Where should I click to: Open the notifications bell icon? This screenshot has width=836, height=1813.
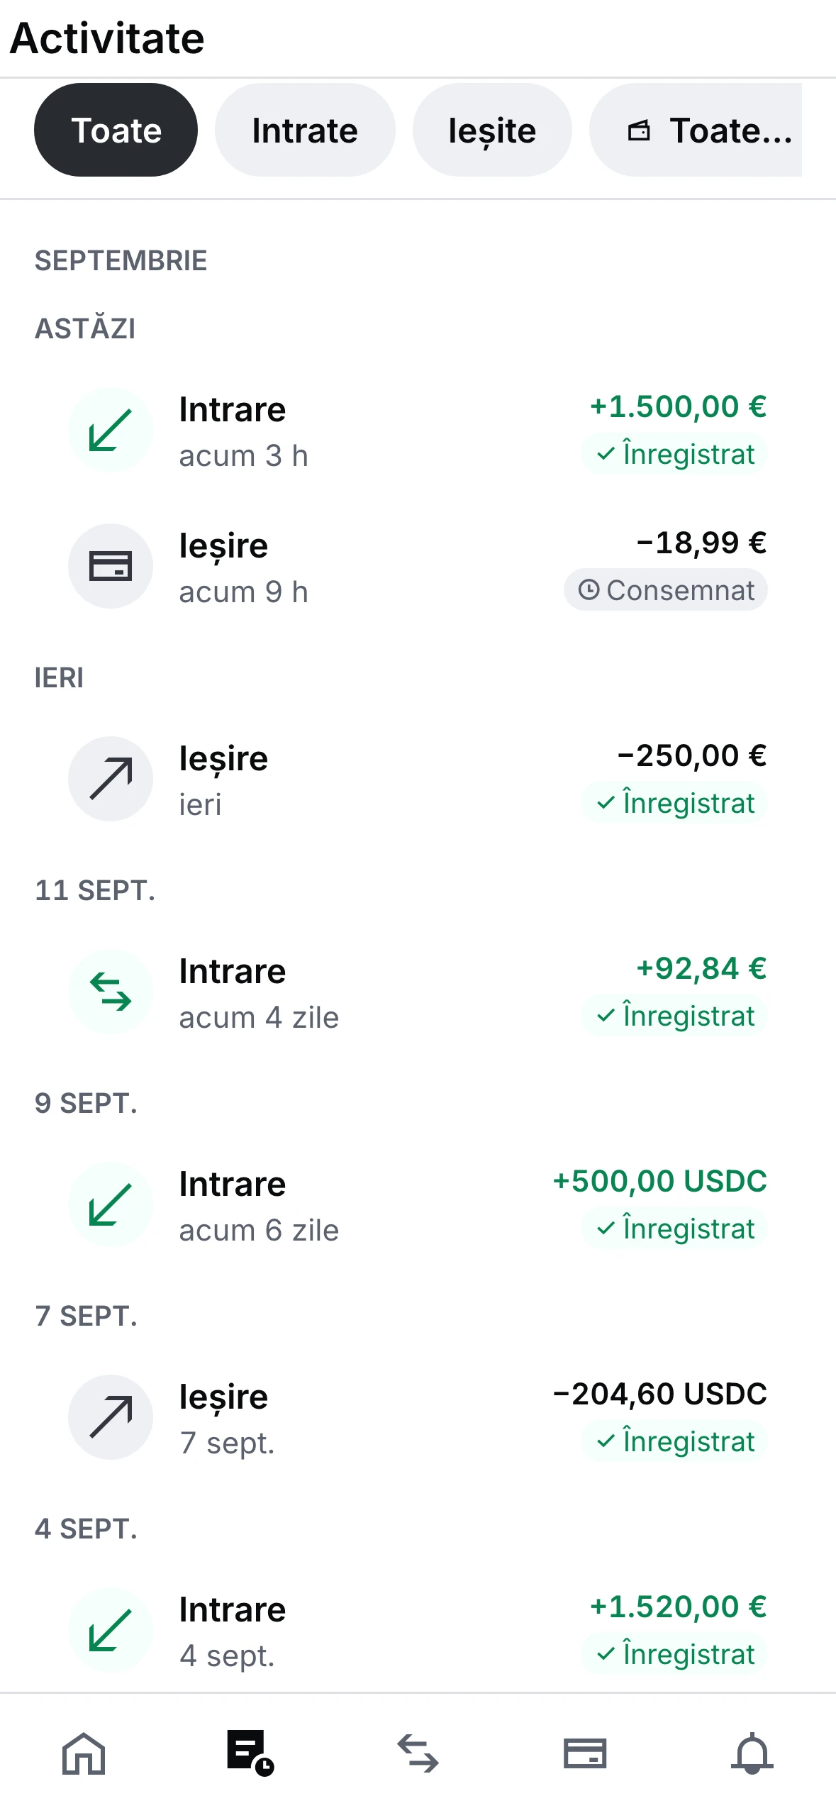752,1753
